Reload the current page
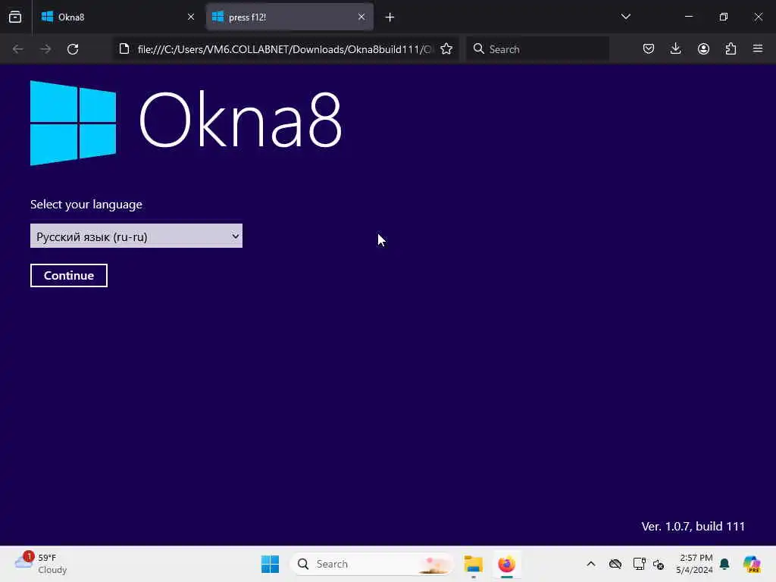Viewport: 776px width, 582px height. (73, 49)
